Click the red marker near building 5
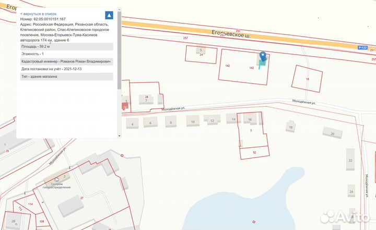Viewport: 376px width, 230px height. click(124, 106)
